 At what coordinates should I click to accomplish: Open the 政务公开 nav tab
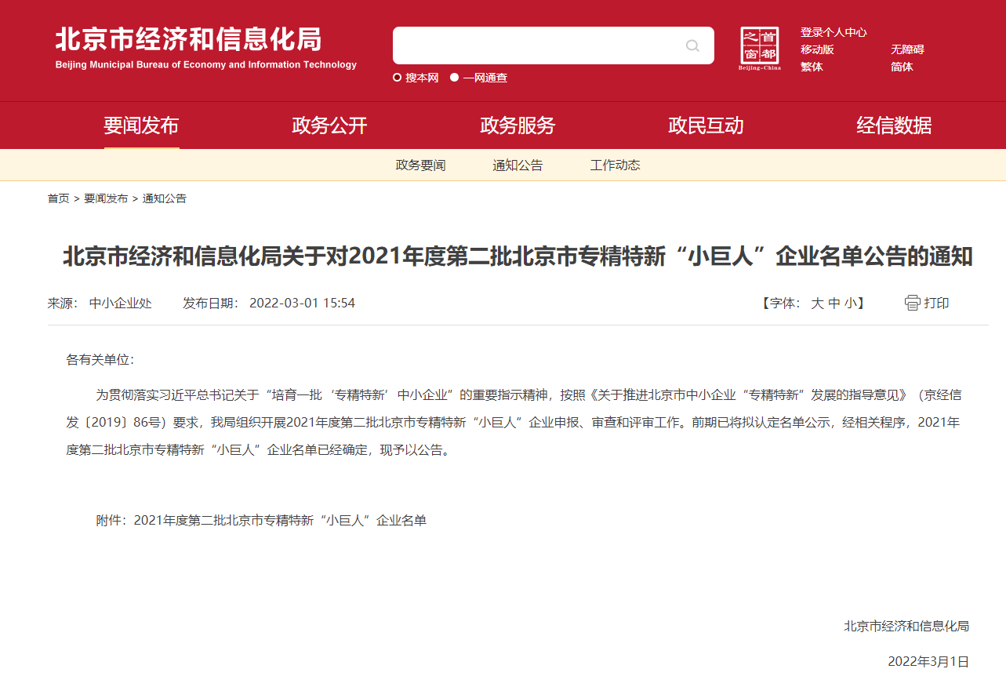tap(329, 125)
